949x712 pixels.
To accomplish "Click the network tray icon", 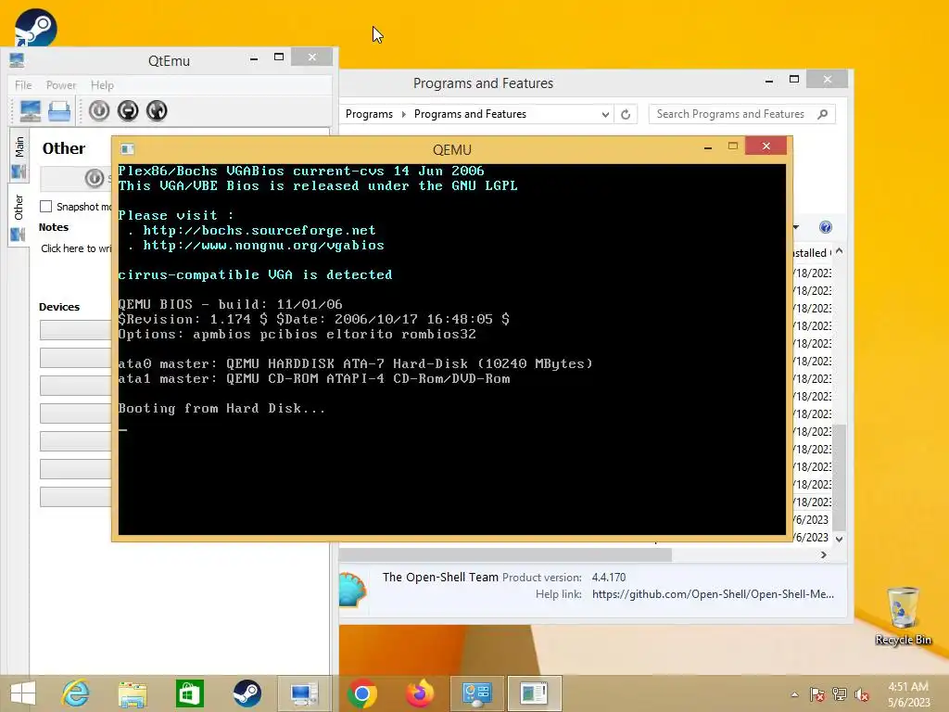I will pos(840,694).
